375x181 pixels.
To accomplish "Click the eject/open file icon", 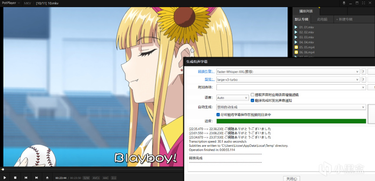I will (47, 178).
